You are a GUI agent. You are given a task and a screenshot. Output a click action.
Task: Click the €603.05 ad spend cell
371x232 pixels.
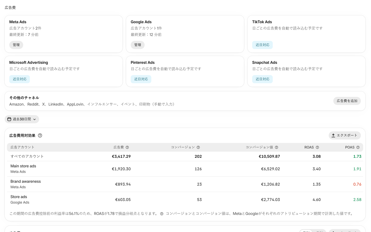pos(123,200)
